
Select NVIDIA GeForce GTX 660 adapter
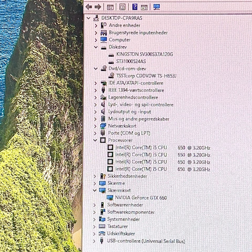coord(141,197)
